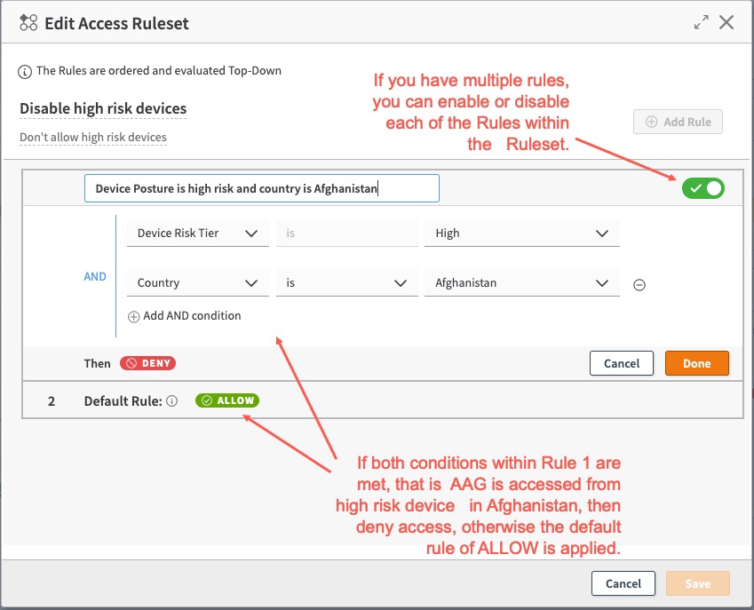Image resolution: width=754 pixels, height=610 pixels.
Task: Open the High risk value dropdown
Action: [x=521, y=234]
